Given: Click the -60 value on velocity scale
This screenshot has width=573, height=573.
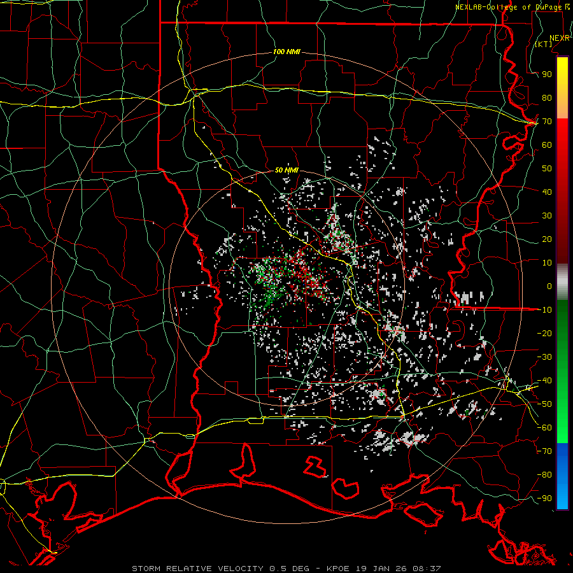Looking at the screenshot, I should click(544, 428).
